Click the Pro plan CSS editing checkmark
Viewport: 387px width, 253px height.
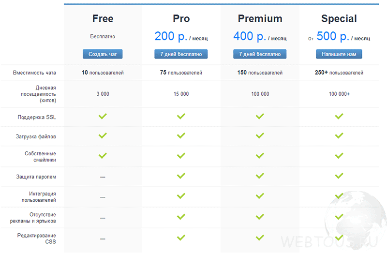click(181, 238)
